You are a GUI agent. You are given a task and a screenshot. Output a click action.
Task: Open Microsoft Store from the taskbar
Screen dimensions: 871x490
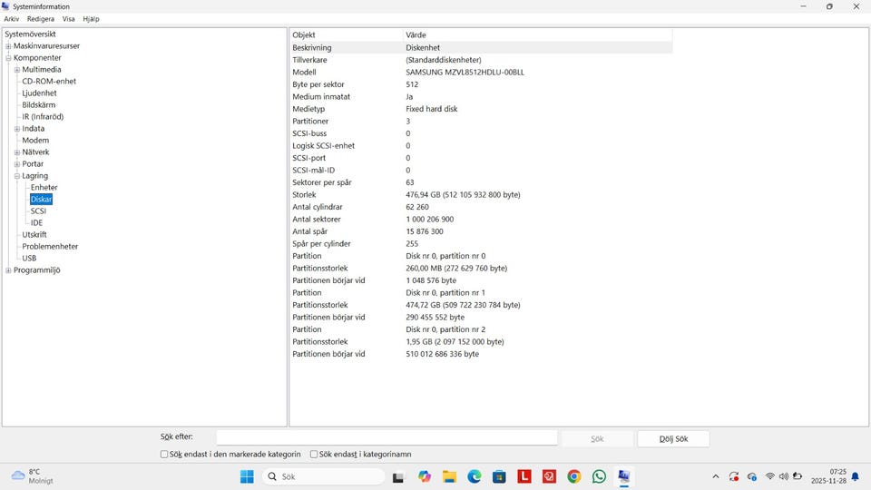coord(499,476)
